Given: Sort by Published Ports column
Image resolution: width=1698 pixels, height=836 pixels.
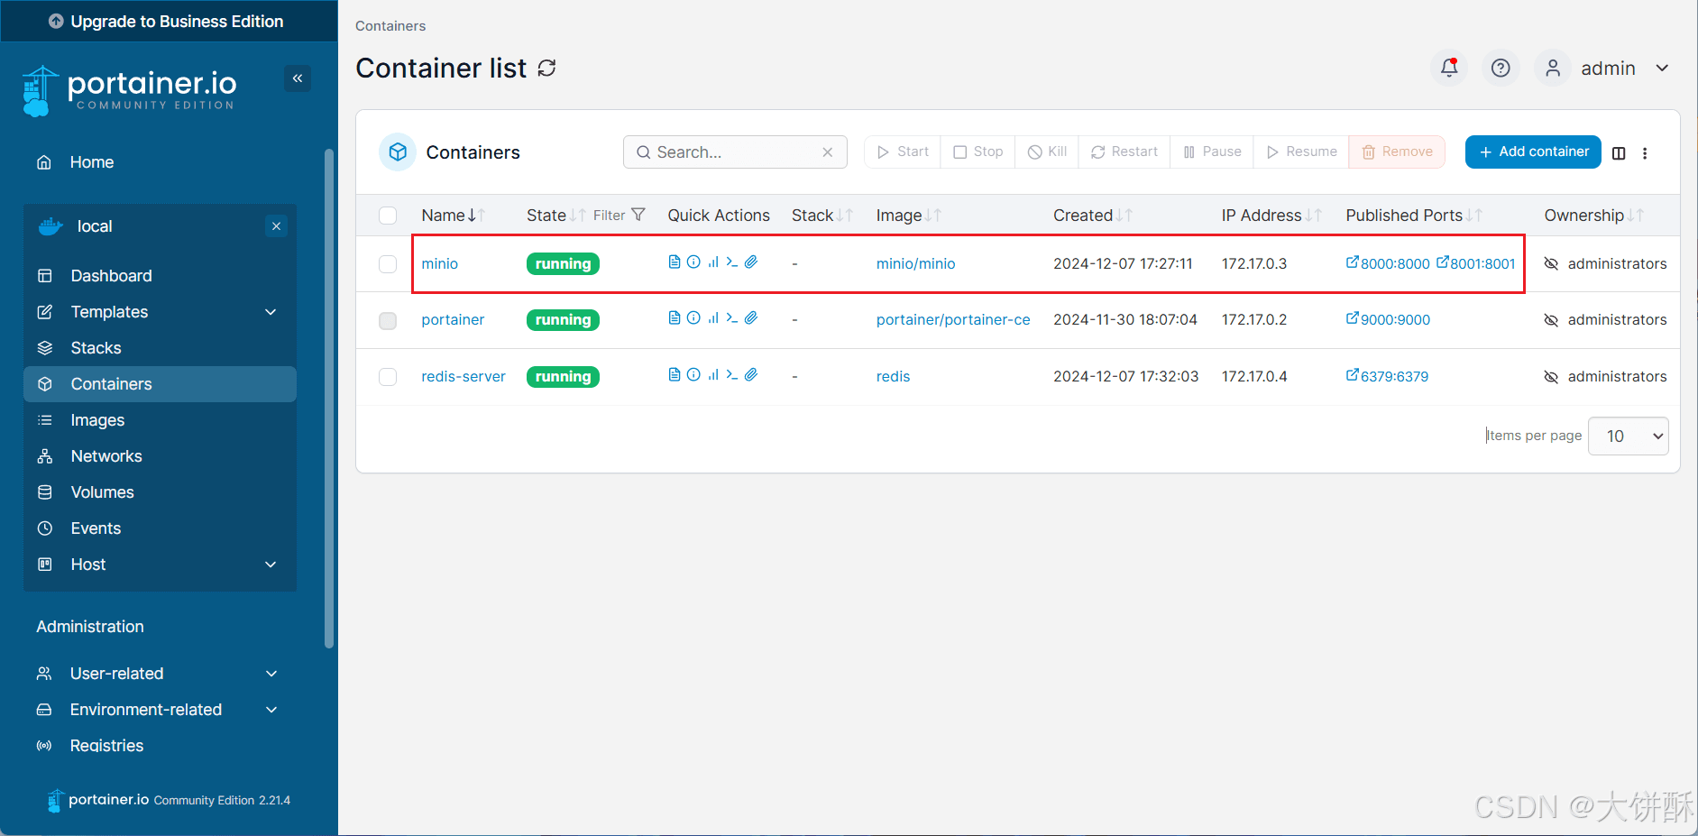Looking at the screenshot, I should 1413,216.
